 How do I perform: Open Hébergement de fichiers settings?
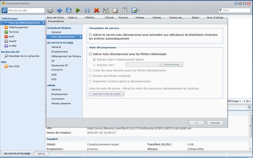[x=66, y=56]
